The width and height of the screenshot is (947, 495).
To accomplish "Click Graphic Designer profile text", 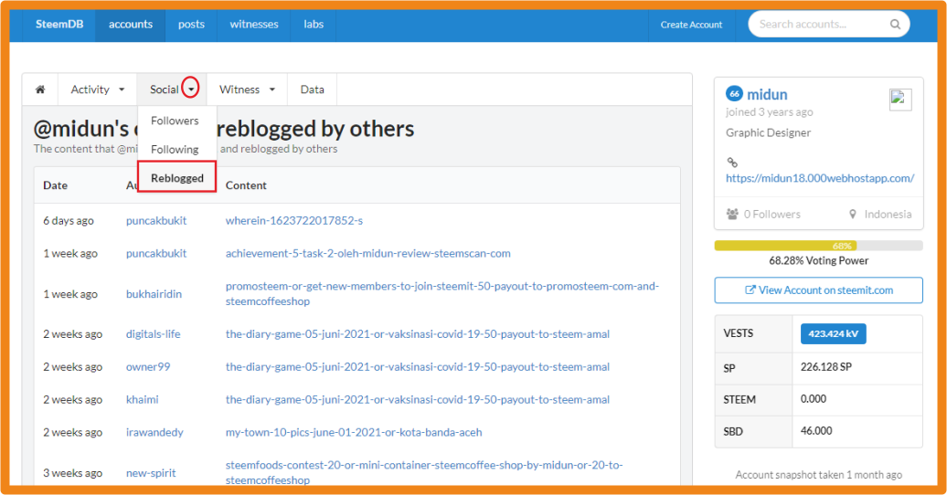I will point(768,132).
